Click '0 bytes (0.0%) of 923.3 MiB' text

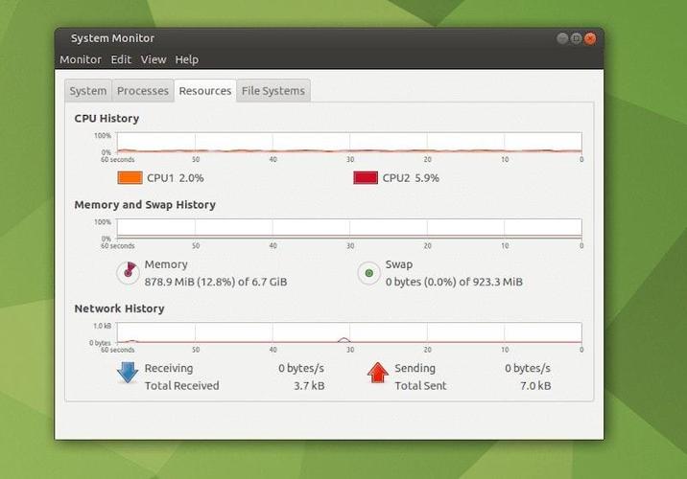point(454,282)
